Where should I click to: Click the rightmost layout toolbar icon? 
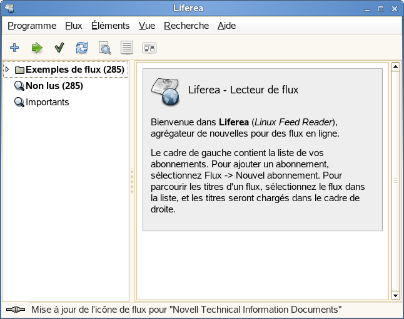point(149,48)
